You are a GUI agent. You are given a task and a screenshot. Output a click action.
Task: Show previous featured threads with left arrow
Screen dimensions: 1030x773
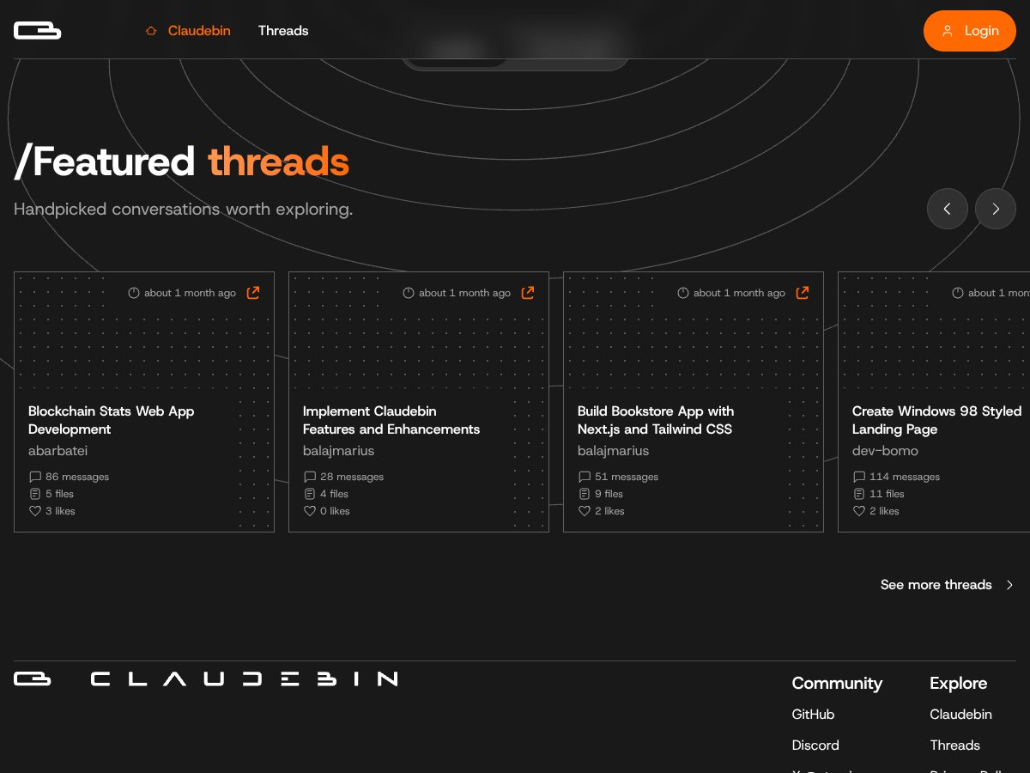(948, 209)
